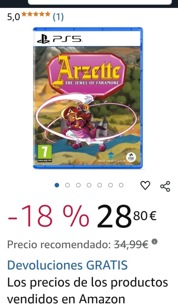
Task: Tap the Arzette title logo on cover
Action: pyautogui.click(x=87, y=75)
